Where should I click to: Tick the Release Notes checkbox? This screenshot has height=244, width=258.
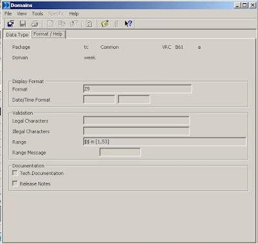[15, 183]
